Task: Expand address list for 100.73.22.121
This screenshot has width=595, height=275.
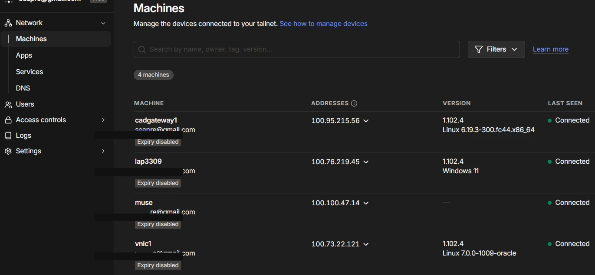Action: click(366, 244)
